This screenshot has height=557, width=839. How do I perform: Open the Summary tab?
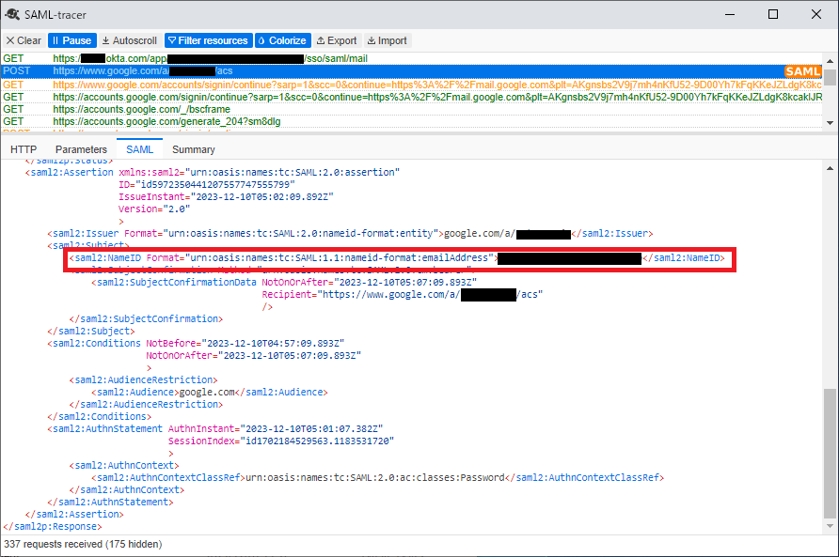(193, 148)
